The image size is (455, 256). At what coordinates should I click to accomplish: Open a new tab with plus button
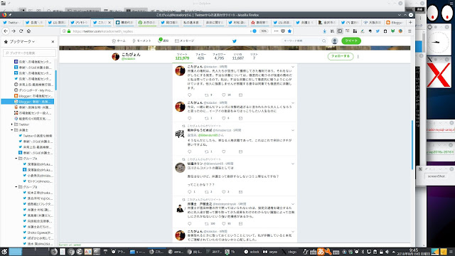point(410,22)
